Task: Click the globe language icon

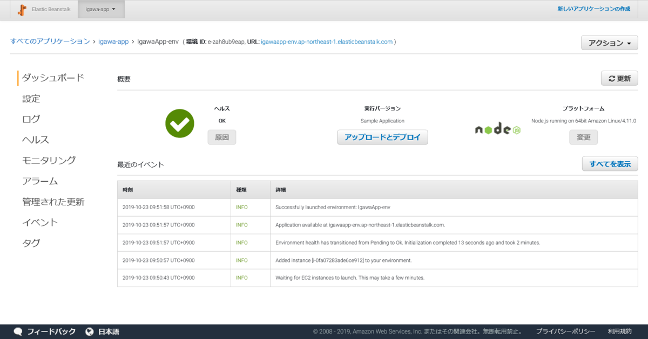Action: pos(90,331)
